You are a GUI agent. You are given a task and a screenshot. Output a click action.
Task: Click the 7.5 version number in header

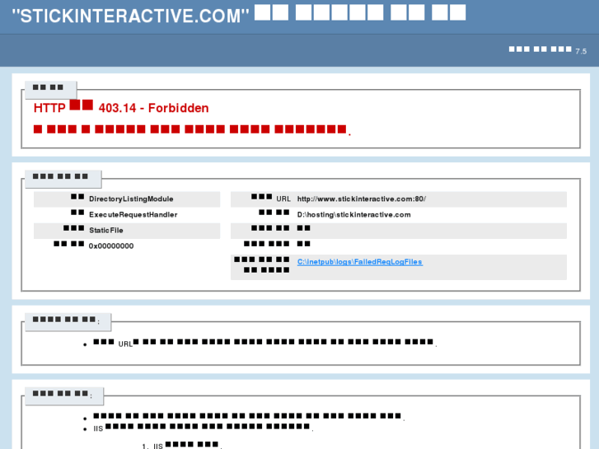click(581, 51)
